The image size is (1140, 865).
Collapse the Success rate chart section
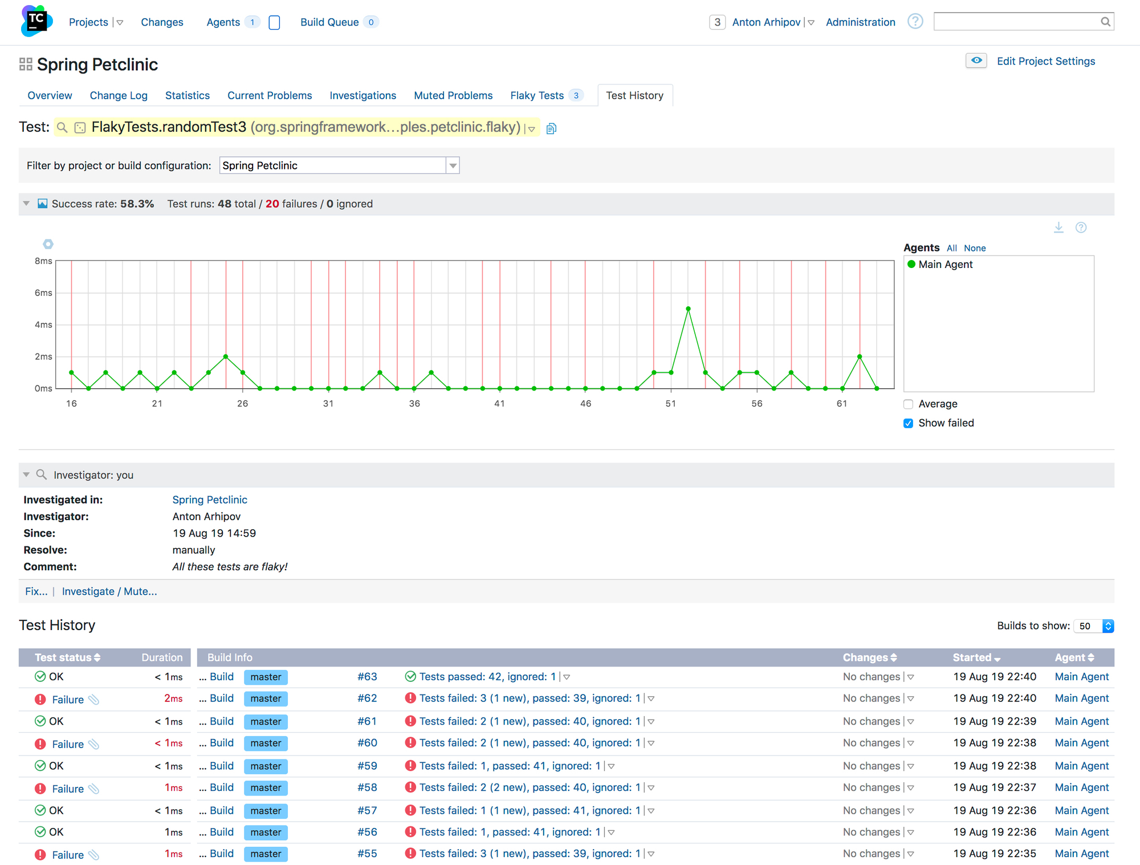[x=26, y=204]
